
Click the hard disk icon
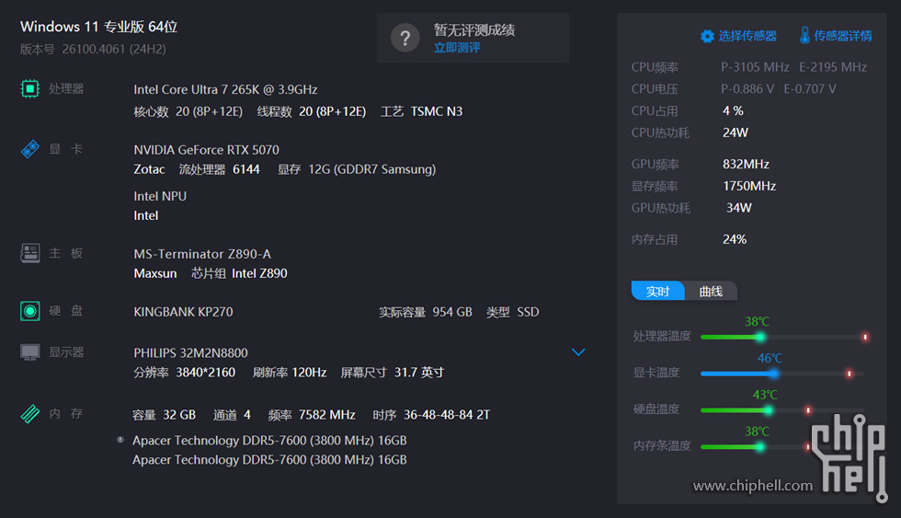[x=29, y=311]
